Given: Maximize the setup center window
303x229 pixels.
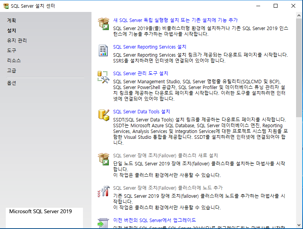Looking at the screenshot, I should pos(276,6).
